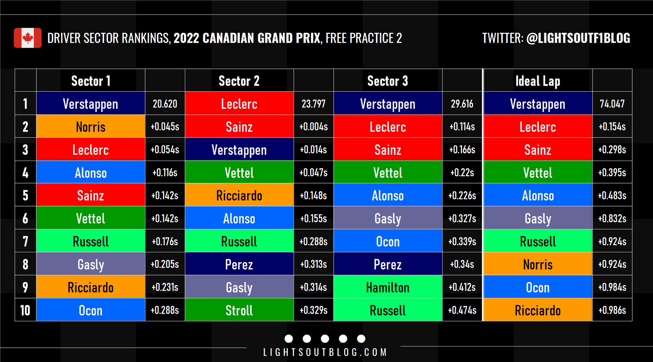
Task: Select the rank 10 row number
Action: click(26, 310)
